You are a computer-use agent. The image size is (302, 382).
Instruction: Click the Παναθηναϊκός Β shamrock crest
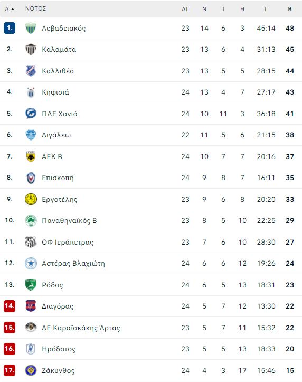[x=31, y=220]
